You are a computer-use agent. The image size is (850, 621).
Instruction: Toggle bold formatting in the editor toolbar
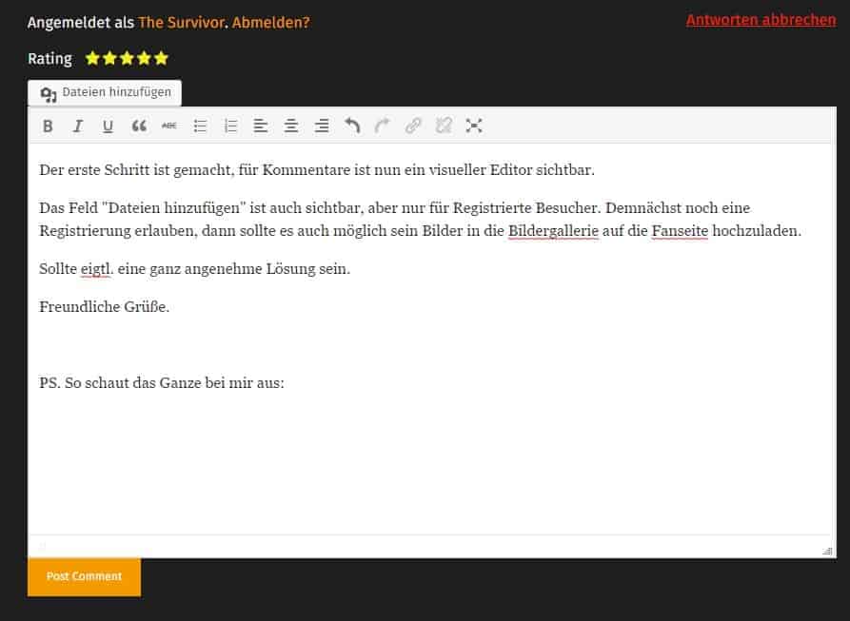click(x=48, y=126)
